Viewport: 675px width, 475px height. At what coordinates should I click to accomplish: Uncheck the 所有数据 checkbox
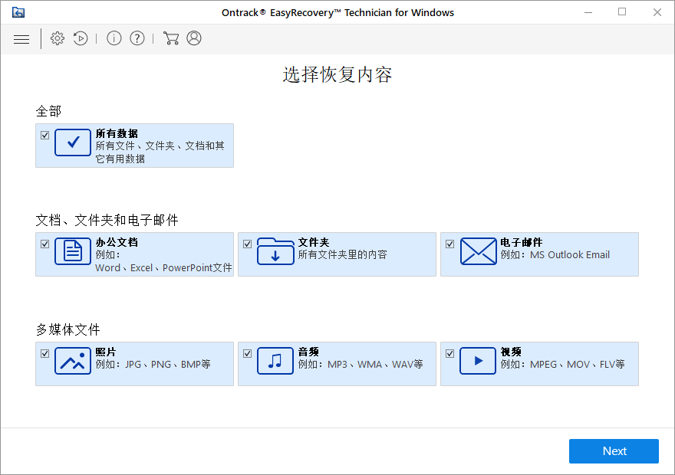[x=44, y=135]
